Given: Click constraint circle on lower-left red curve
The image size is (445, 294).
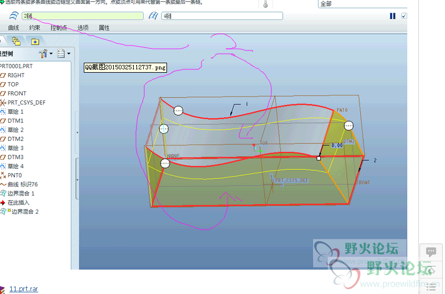Looking at the screenshot, I should 165,164.
